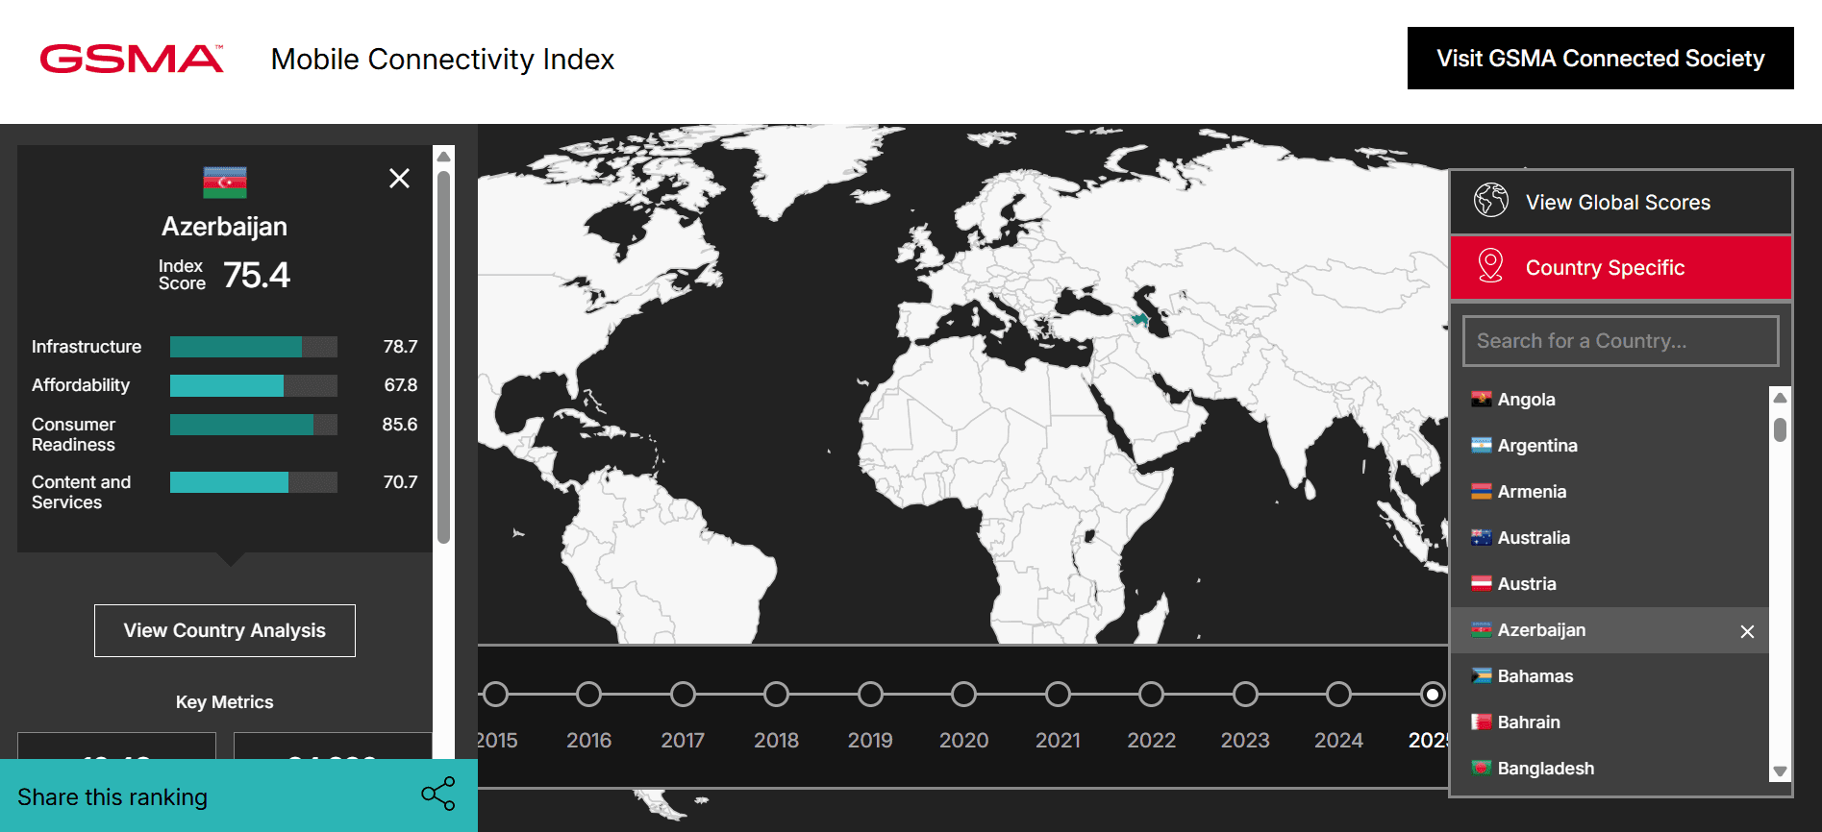Click the Mobile Connectivity Index title
This screenshot has height=832, width=1822.
point(442,59)
